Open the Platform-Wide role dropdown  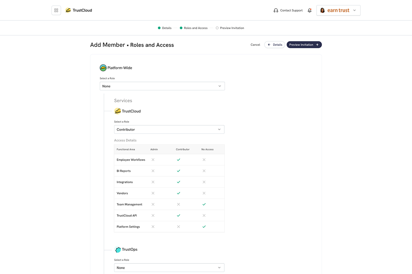coord(162,86)
